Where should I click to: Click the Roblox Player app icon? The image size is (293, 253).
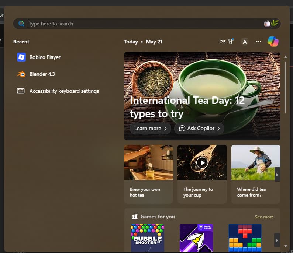click(21, 57)
